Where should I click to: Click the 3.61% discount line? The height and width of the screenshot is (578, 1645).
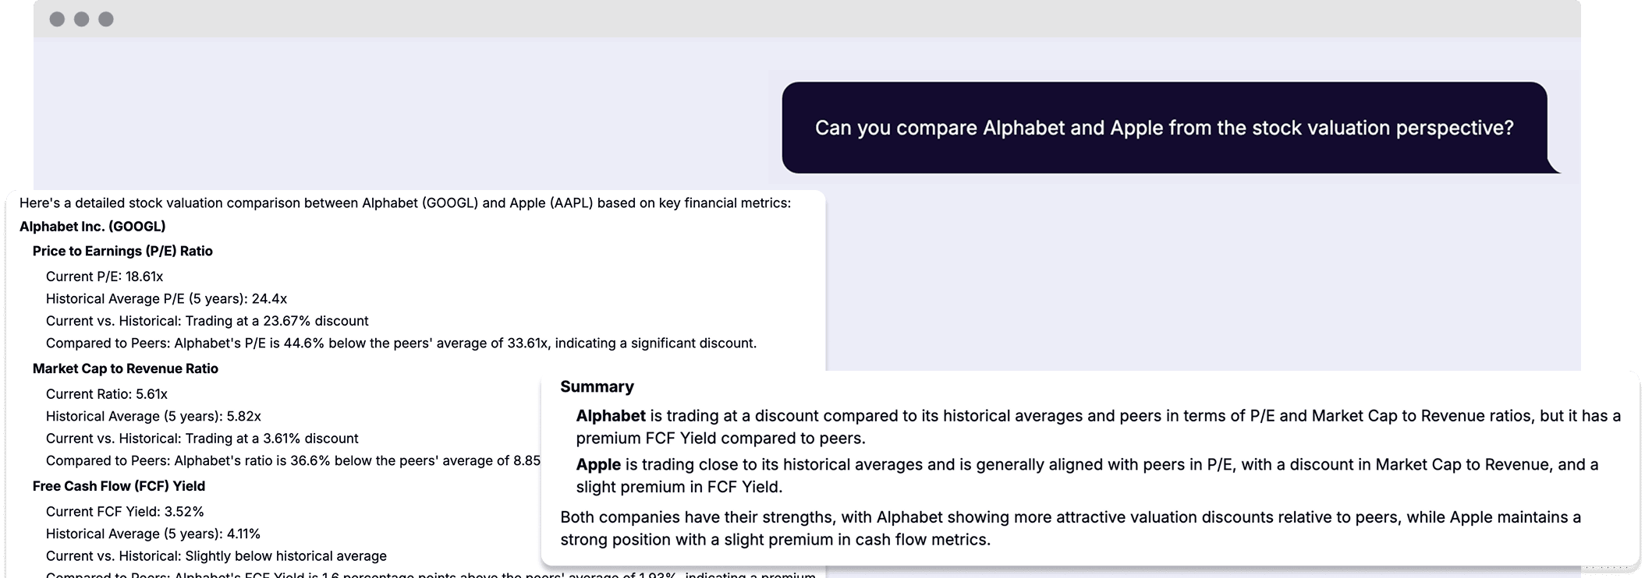[202, 439]
